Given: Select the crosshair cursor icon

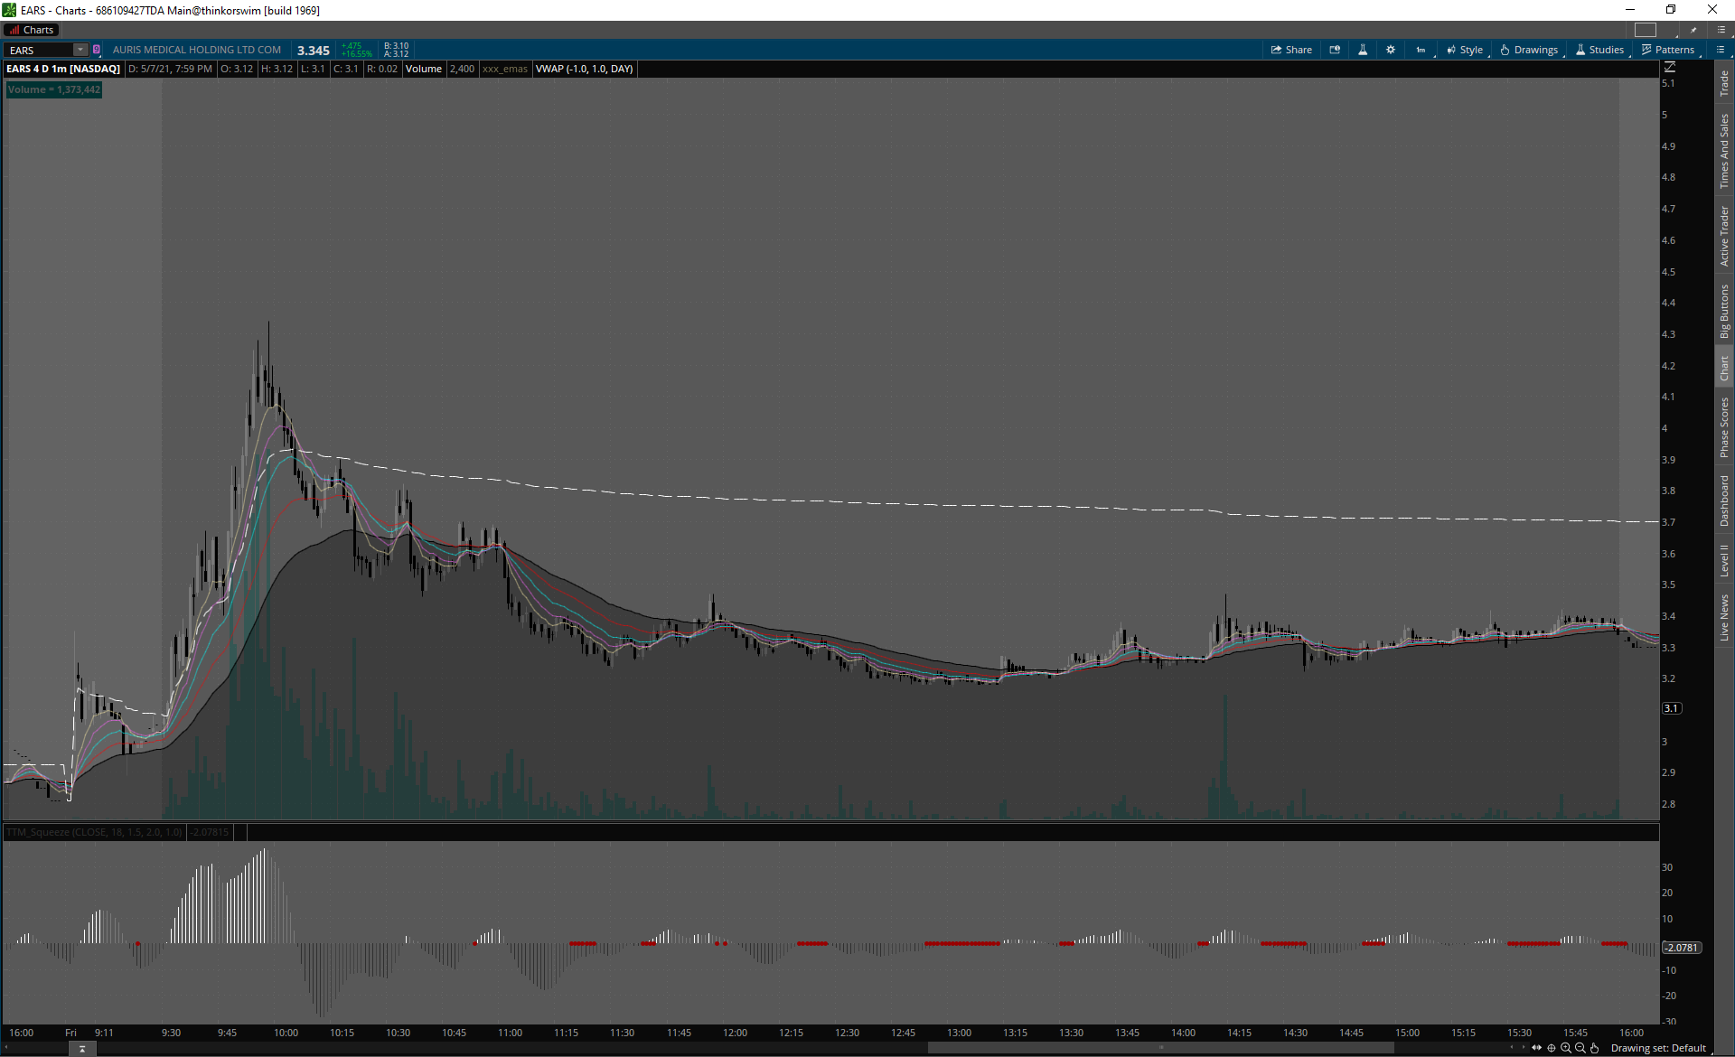Looking at the screenshot, I should click(x=1552, y=1048).
